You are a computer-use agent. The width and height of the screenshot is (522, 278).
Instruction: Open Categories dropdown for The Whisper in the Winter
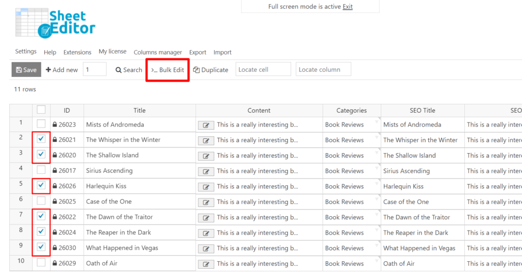click(x=377, y=137)
